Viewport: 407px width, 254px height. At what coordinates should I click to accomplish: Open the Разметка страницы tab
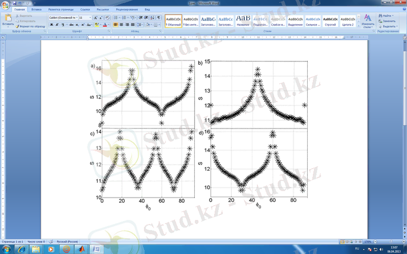pyautogui.click(x=60, y=10)
